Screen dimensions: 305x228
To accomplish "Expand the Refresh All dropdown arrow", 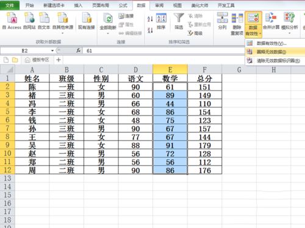I will (x=108, y=33).
